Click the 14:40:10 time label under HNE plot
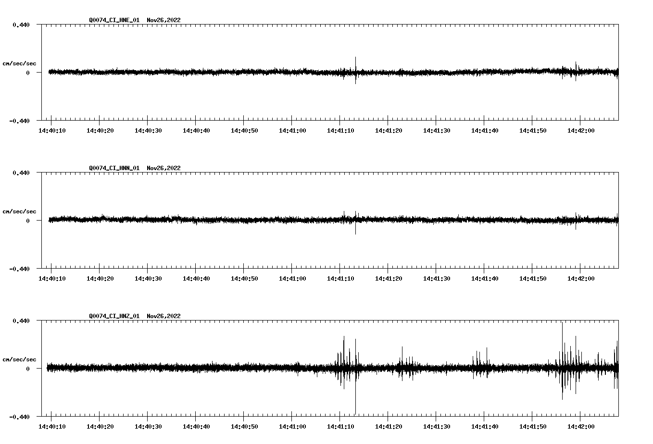The width and height of the screenshot is (653, 444). (x=52, y=131)
